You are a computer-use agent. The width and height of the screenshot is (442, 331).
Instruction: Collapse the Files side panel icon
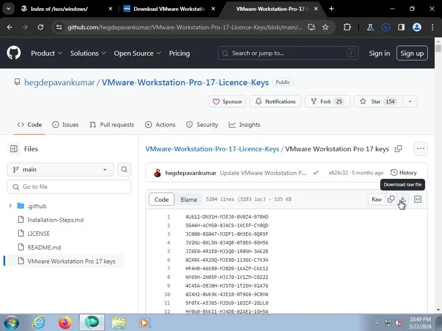pyautogui.click(x=14, y=149)
